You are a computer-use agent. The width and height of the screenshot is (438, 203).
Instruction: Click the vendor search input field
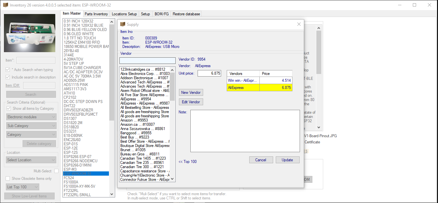(x=148, y=61)
